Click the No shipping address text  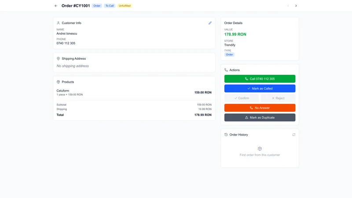pos(73,66)
